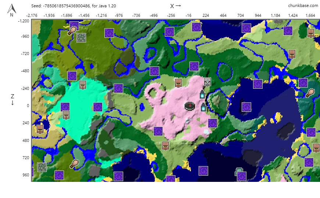The width and height of the screenshot is (320, 198).
Task: Click mossy jungle temple icon in bottom-left corner
Action: (x=42, y=167)
